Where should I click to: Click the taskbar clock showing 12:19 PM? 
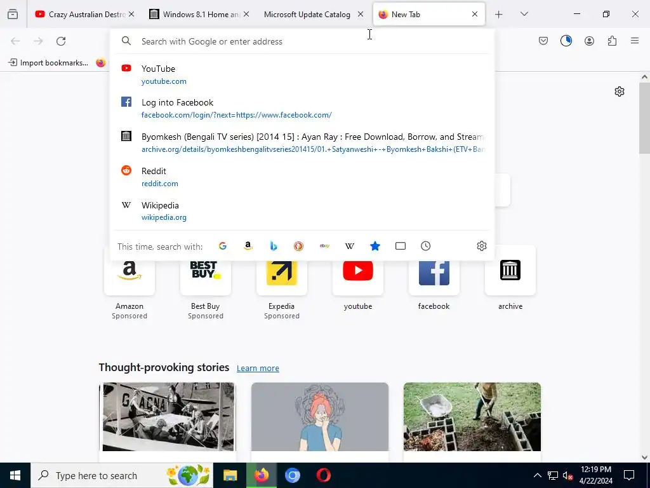click(595, 475)
